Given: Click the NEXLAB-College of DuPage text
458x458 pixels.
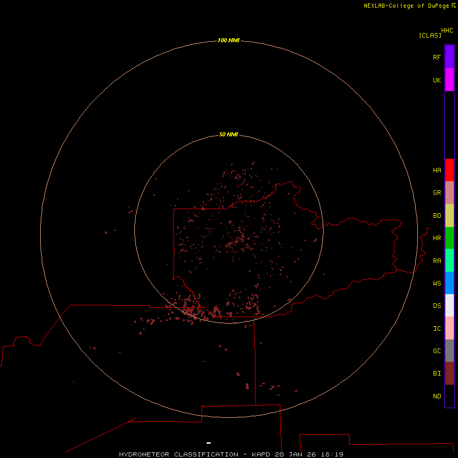Looking at the screenshot, I should point(406,6).
